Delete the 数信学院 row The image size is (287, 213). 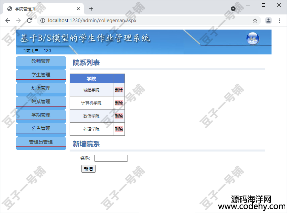click(x=119, y=116)
